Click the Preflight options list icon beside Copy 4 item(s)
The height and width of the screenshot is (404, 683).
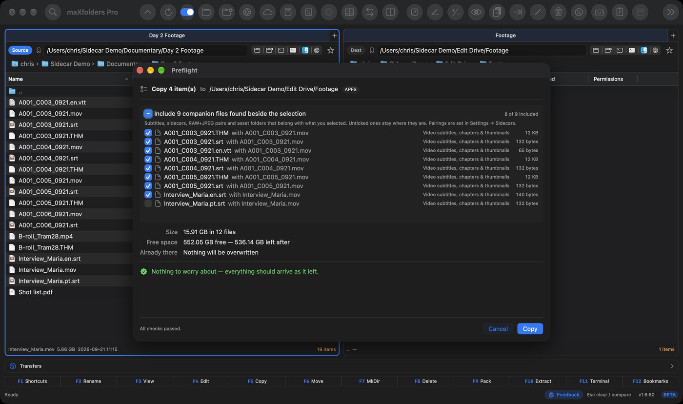pyautogui.click(x=144, y=89)
